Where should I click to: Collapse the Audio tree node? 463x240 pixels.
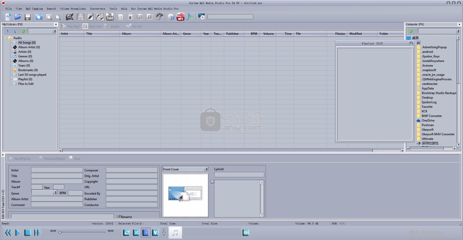[x=5, y=38]
